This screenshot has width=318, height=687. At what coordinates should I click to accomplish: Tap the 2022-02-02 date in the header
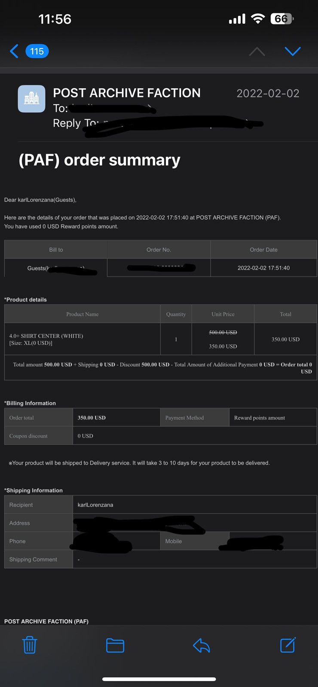pyautogui.click(x=268, y=93)
